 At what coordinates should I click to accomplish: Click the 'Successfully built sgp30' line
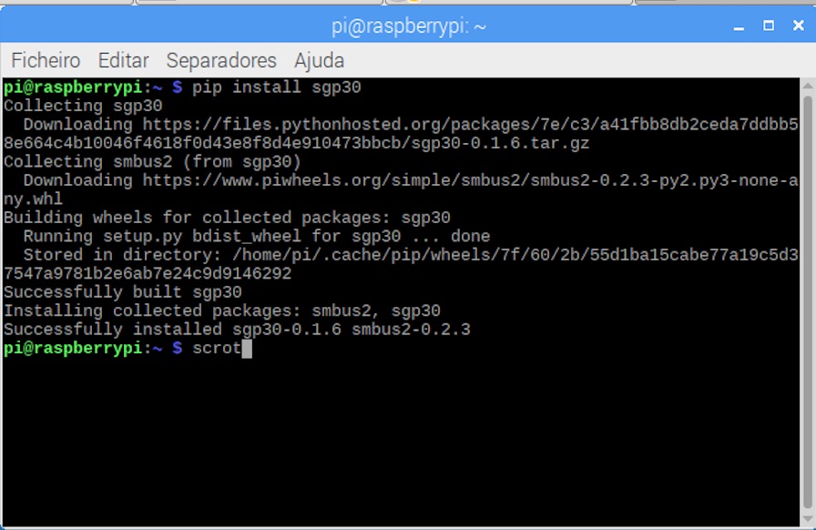122,292
